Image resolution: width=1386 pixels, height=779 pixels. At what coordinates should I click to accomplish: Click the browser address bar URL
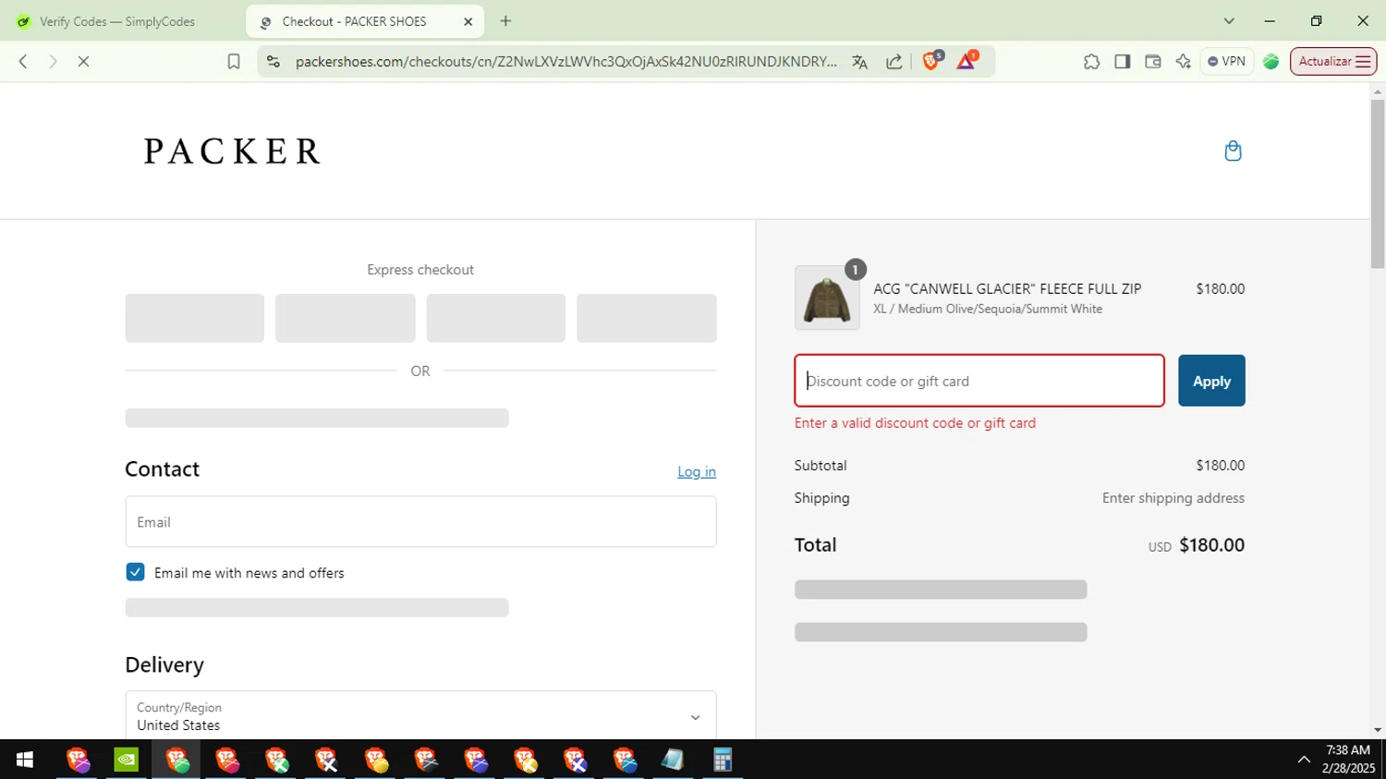click(x=565, y=62)
